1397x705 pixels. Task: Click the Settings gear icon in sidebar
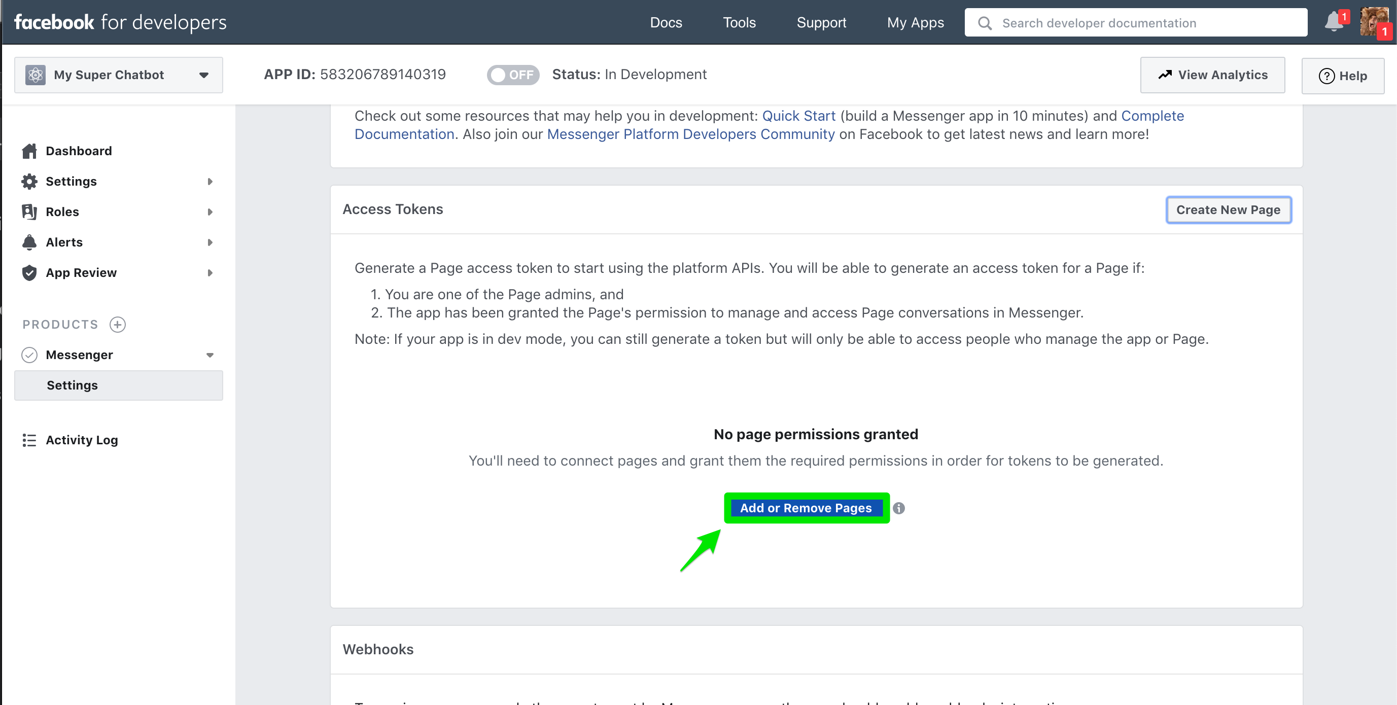(29, 181)
